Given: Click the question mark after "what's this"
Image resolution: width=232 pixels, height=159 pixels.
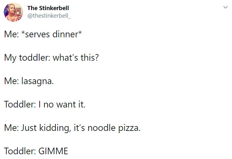Looking at the screenshot, I should click(97, 57).
